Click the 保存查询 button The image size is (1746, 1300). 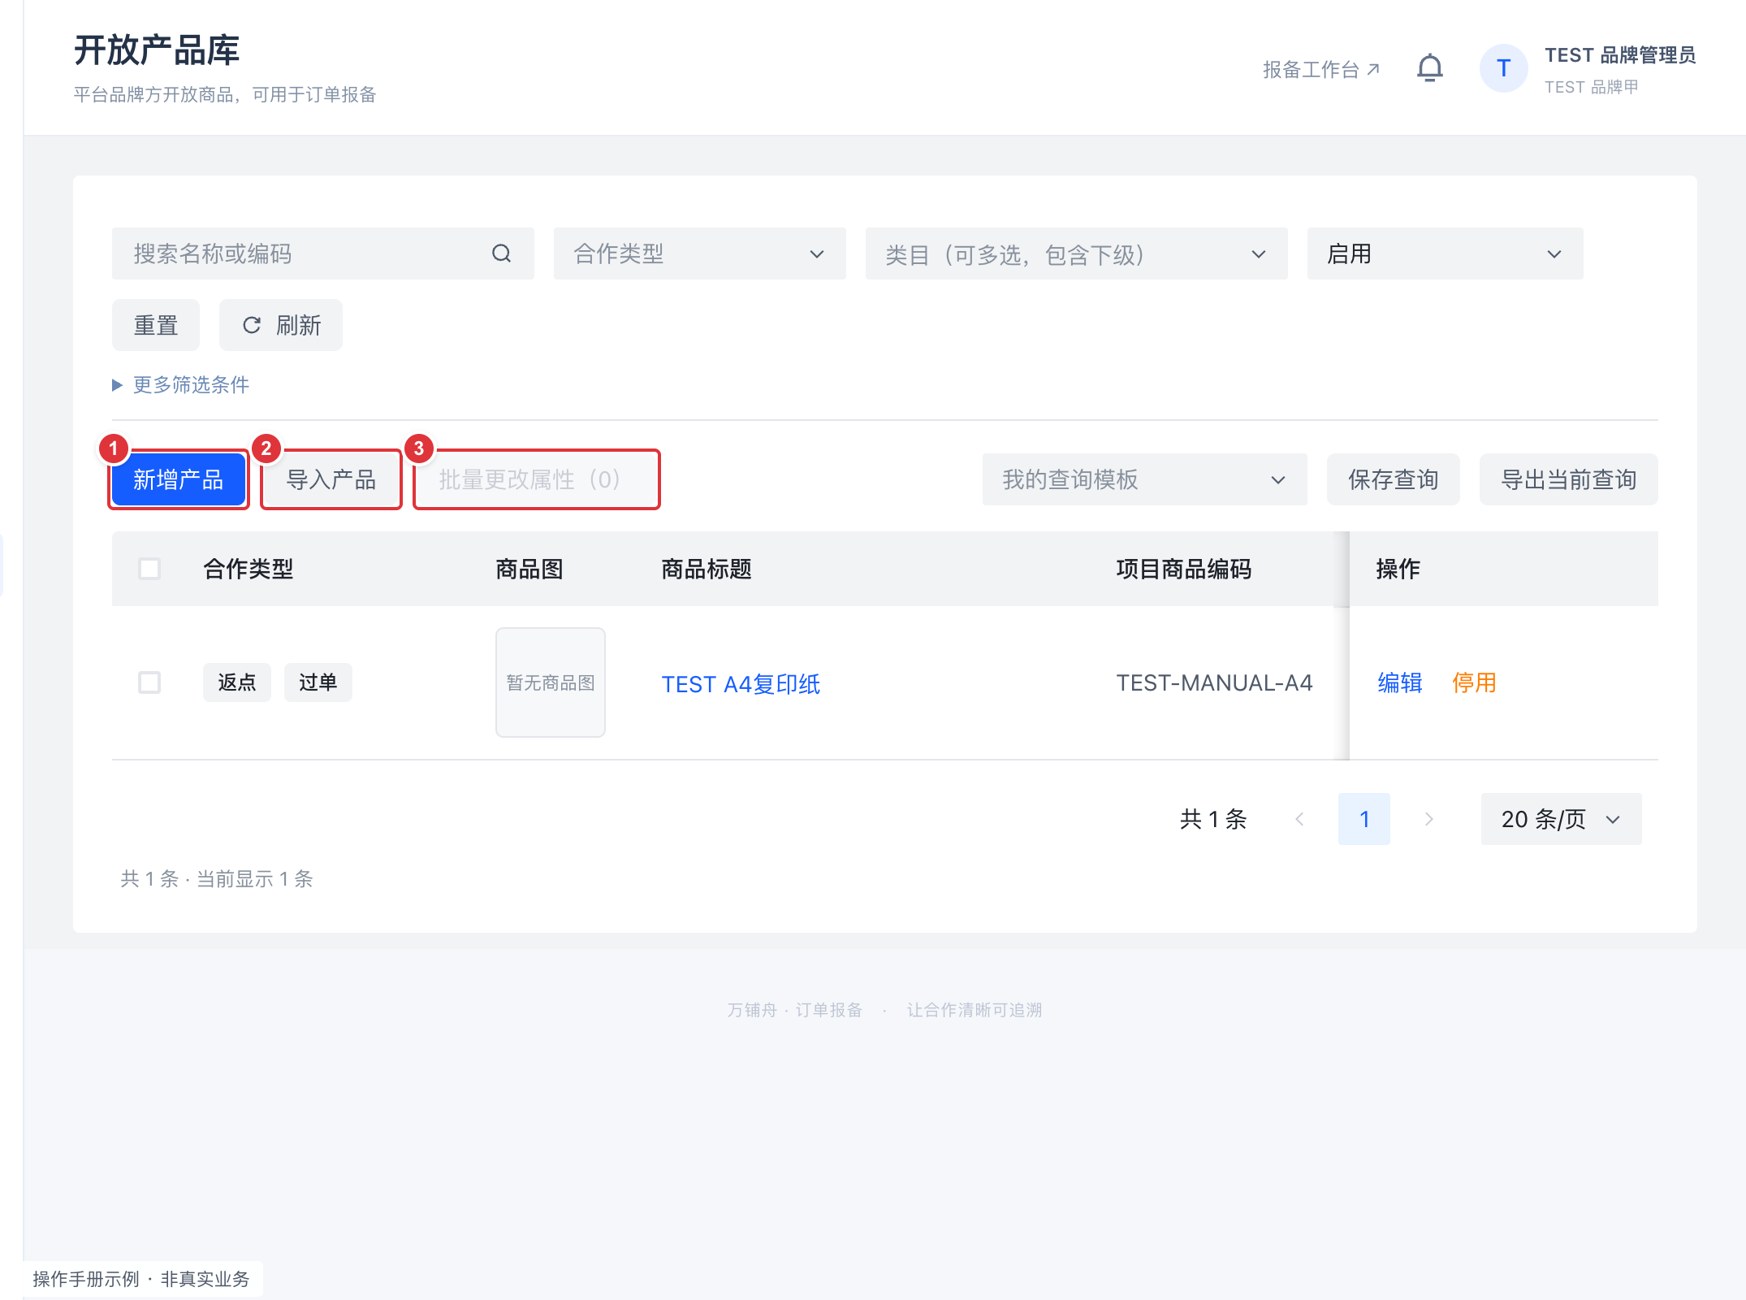(1394, 479)
